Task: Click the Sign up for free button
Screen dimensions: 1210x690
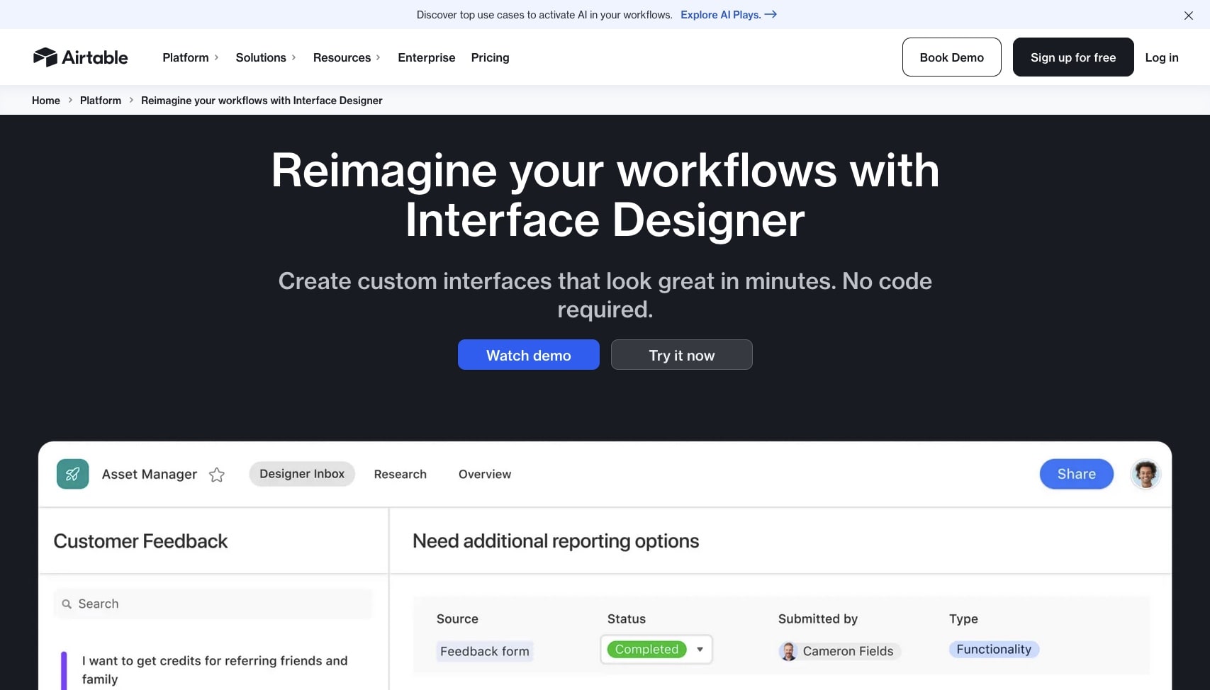Action: (x=1072, y=57)
